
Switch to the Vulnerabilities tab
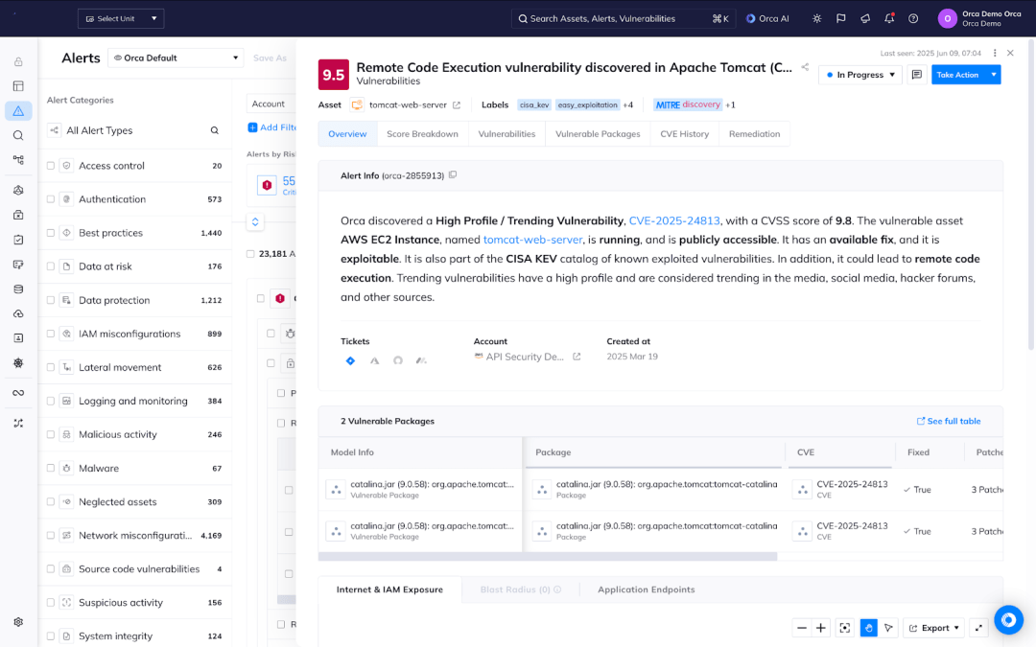[x=506, y=134]
